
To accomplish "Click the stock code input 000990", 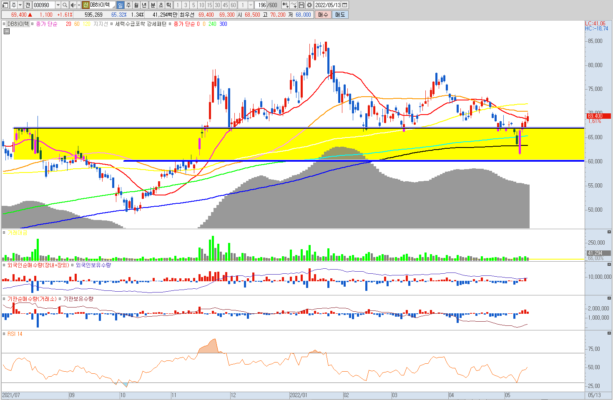I will pos(44,5).
